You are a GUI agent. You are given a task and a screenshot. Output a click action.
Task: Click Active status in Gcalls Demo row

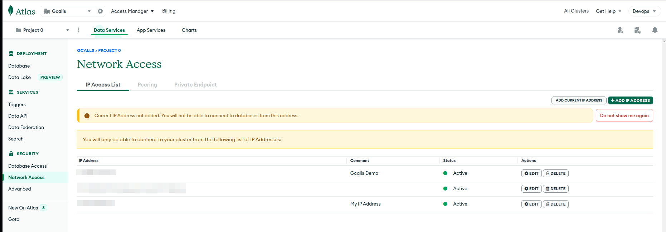[460, 173]
